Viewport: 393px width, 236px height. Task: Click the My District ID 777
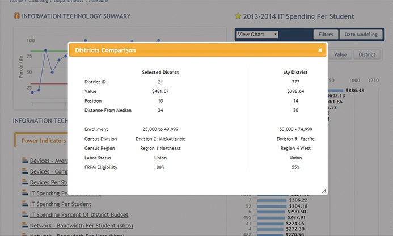coord(295,82)
